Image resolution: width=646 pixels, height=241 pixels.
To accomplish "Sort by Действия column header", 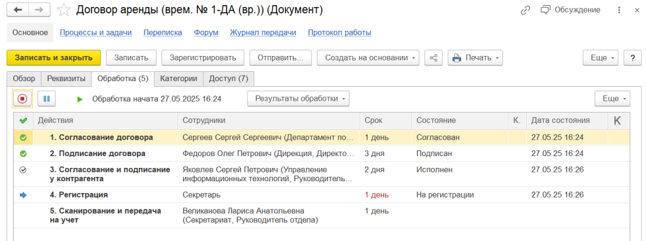I will [105, 121].
